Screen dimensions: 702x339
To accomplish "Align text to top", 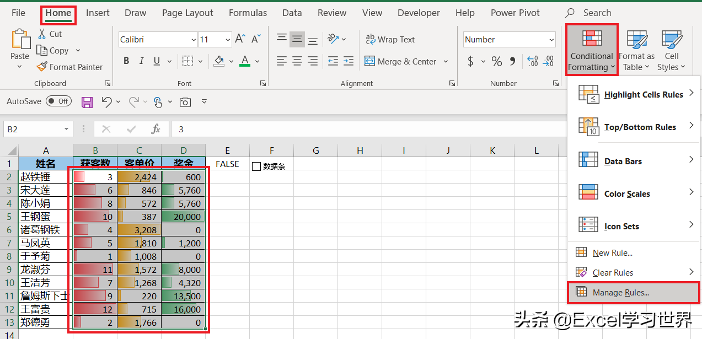I will tap(282, 39).
